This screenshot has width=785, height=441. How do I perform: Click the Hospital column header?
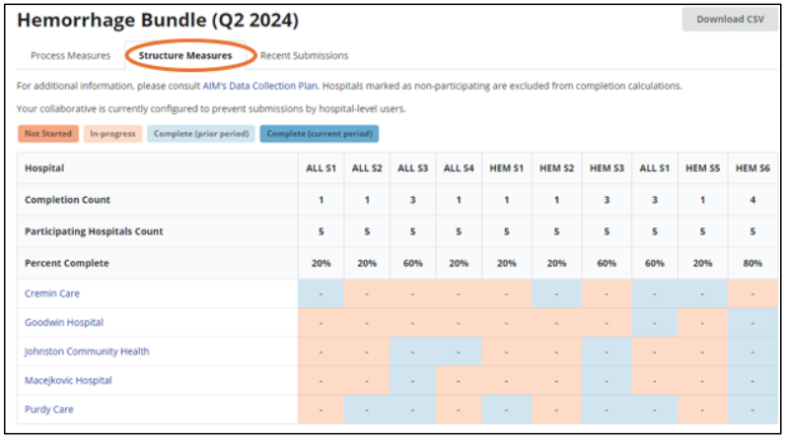pos(44,168)
